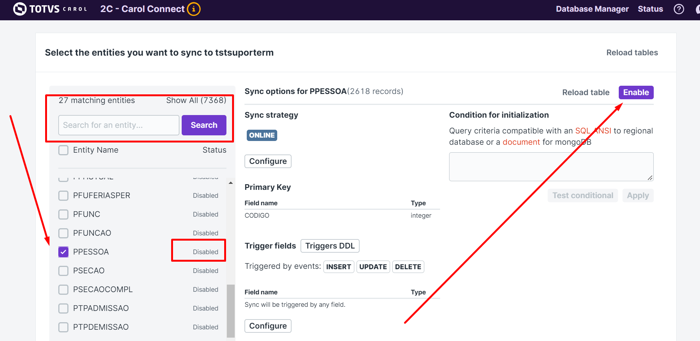This screenshot has width=700, height=341.
Task: Open the Database Manager menu
Action: click(592, 9)
